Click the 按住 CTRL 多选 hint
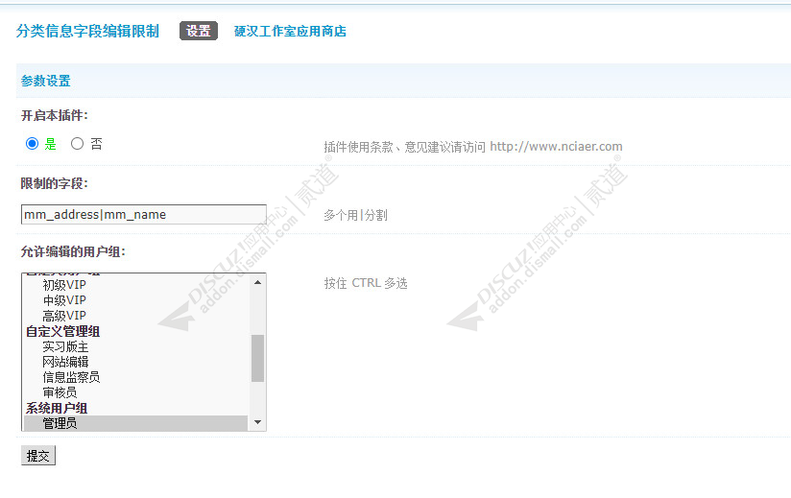The width and height of the screenshot is (791, 498). (x=366, y=283)
